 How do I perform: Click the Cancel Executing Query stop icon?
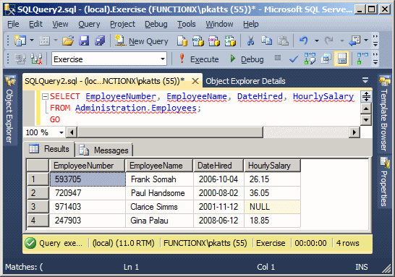click(x=278, y=58)
